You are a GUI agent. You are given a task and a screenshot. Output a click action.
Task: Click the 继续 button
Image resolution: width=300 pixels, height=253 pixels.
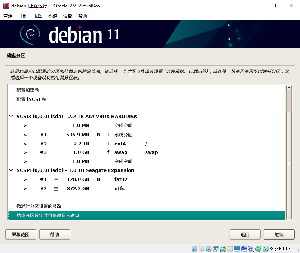point(279,234)
